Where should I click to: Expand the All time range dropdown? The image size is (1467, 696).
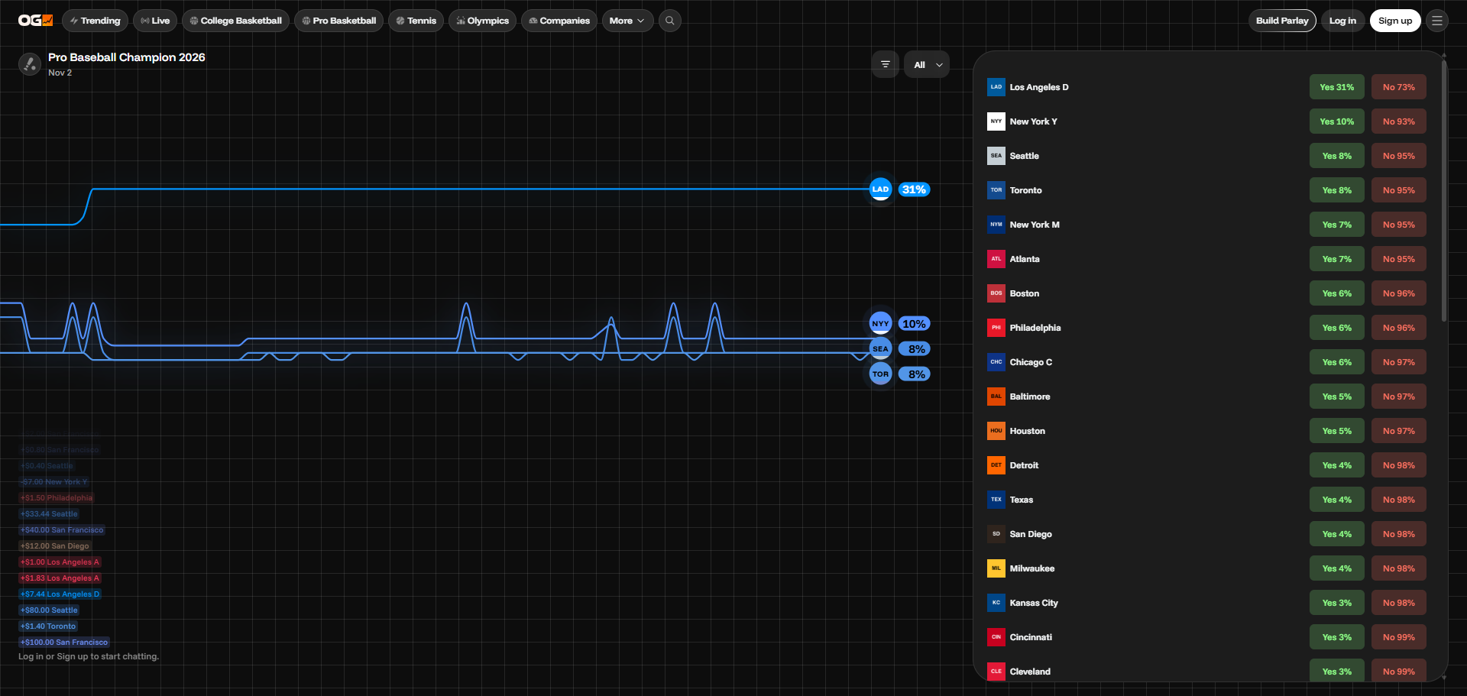(x=927, y=65)
